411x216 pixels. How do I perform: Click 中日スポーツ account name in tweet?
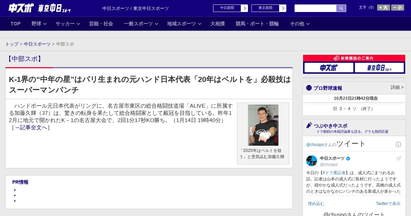332,158
